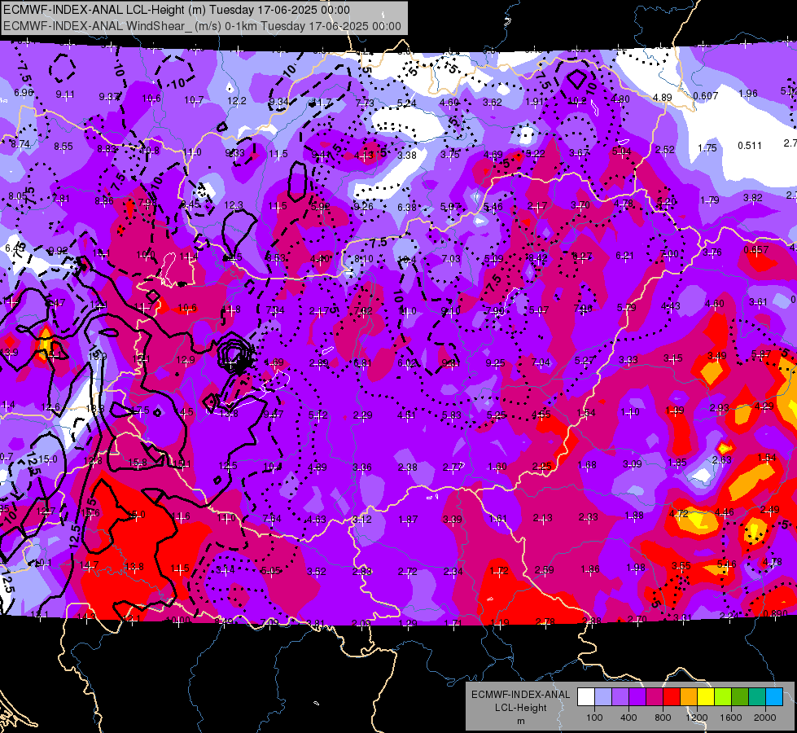Click the grid value 4.72
The width and height of the screenshot is (797, 733).
(679, 513)
